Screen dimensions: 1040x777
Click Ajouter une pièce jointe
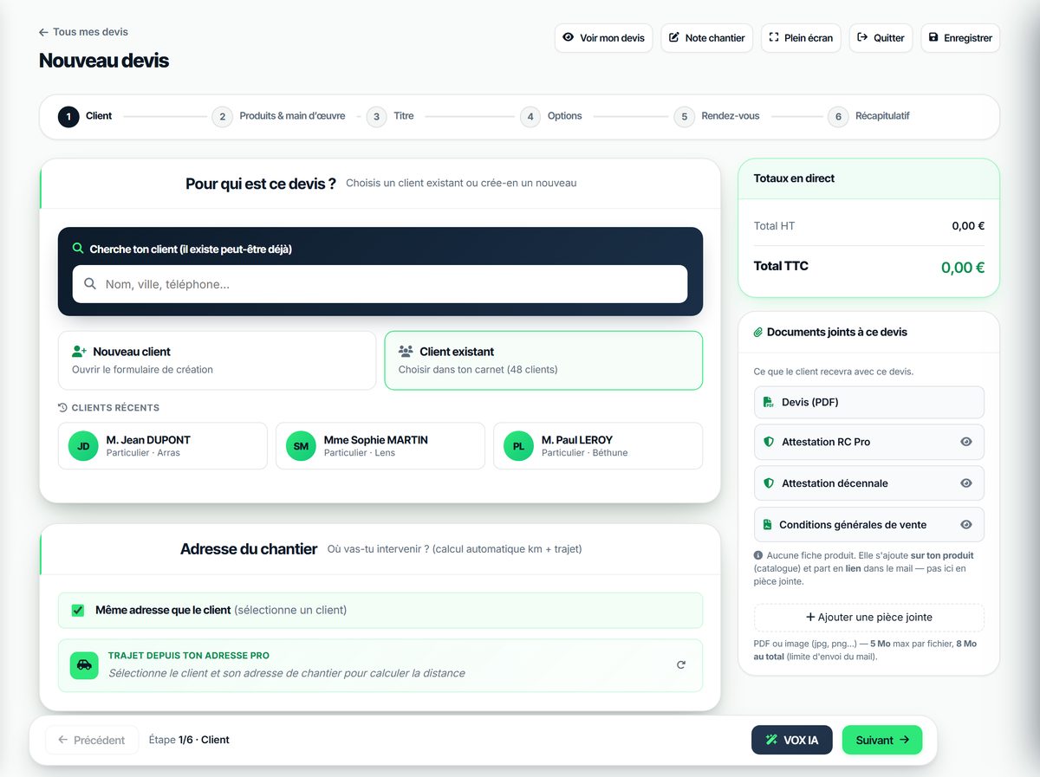pos(869,618)
